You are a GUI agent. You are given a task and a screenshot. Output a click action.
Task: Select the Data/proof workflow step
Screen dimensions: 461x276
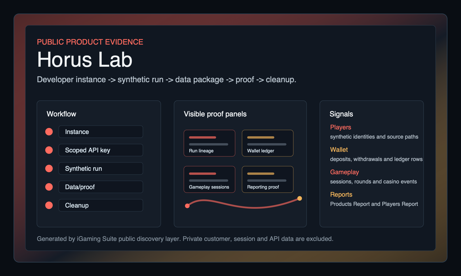point(101,187)
